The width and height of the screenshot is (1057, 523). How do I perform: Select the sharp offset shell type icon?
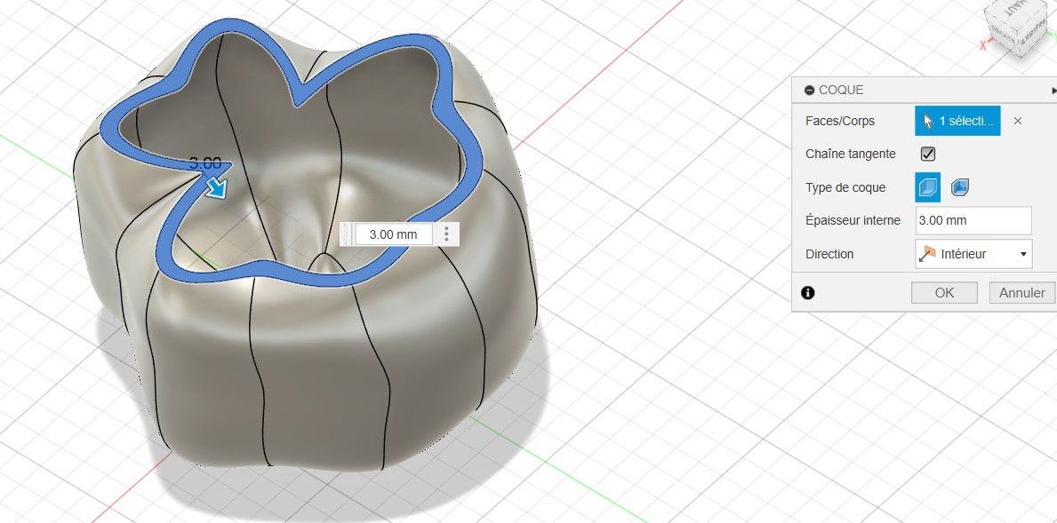927,187
